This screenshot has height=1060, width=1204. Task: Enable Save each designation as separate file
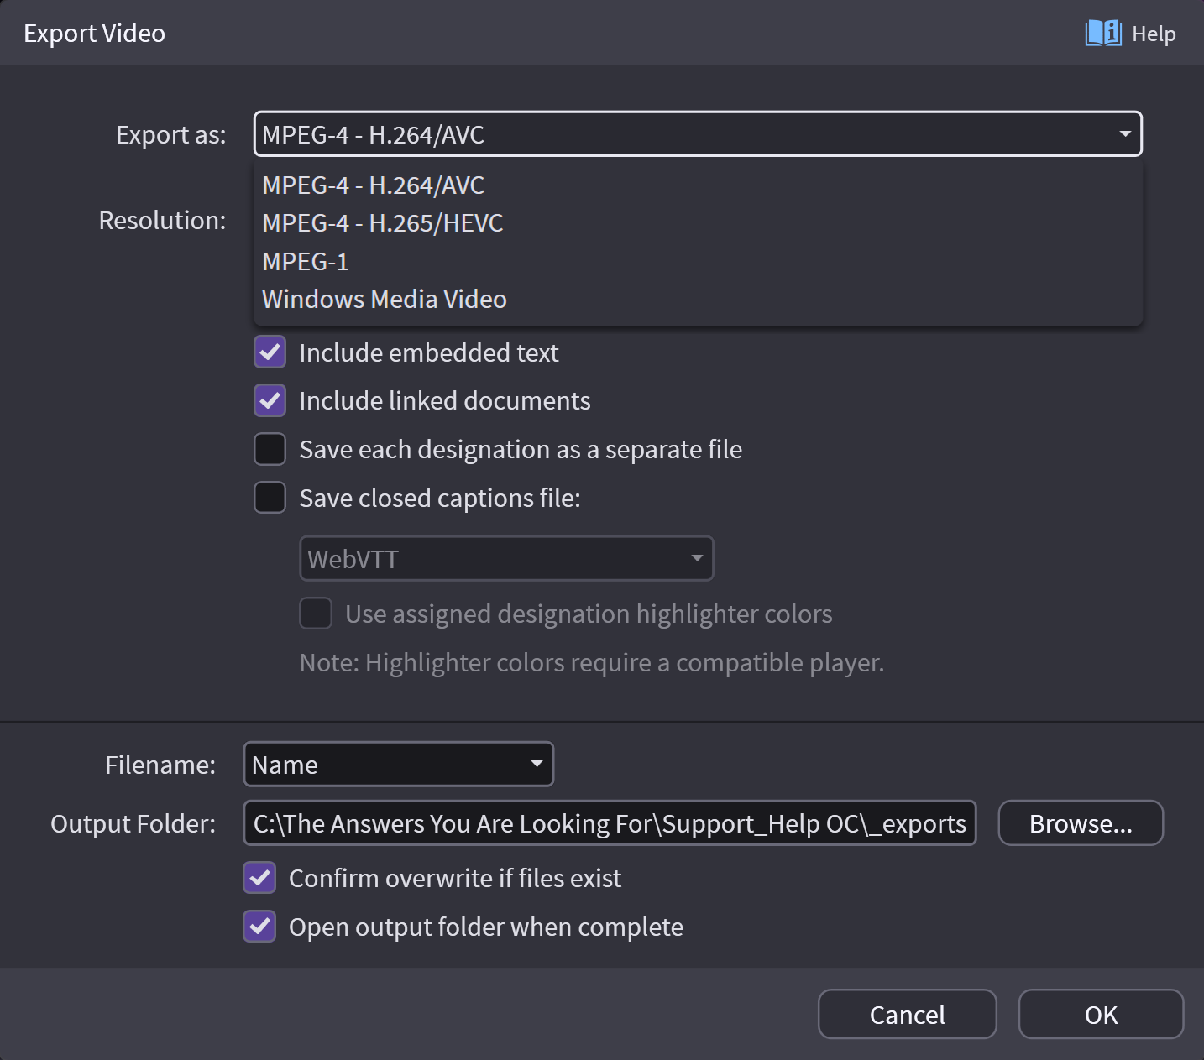pyautogui.click(x=270, y=449)
